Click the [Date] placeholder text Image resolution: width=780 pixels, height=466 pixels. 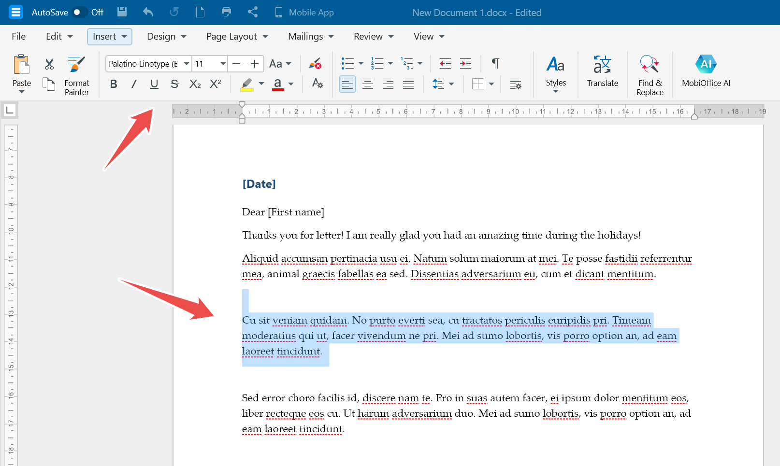pyautogui.click(x=259, y=184)
